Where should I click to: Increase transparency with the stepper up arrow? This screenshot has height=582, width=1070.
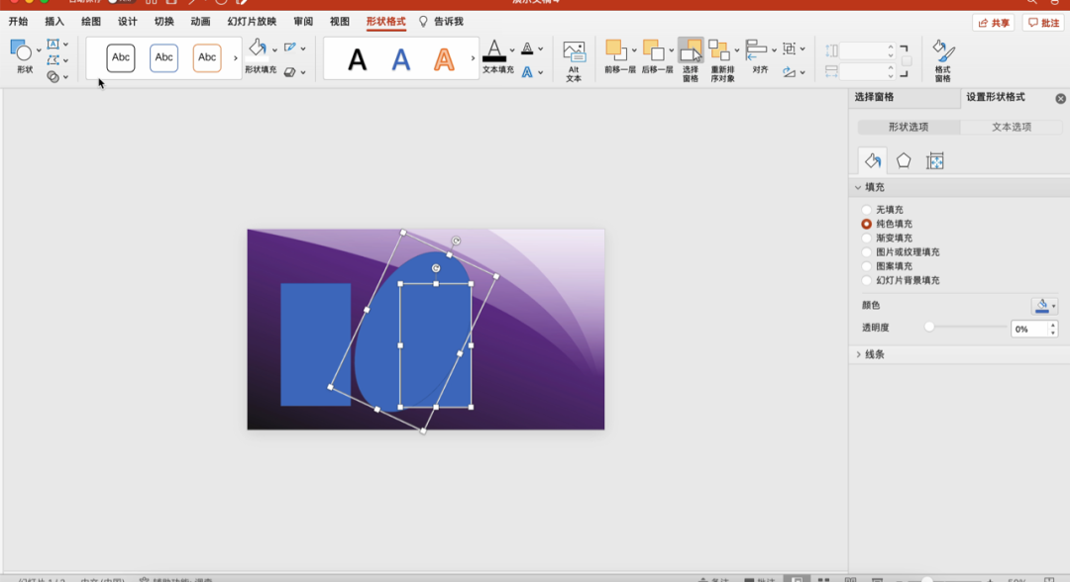pos(1053,325)
